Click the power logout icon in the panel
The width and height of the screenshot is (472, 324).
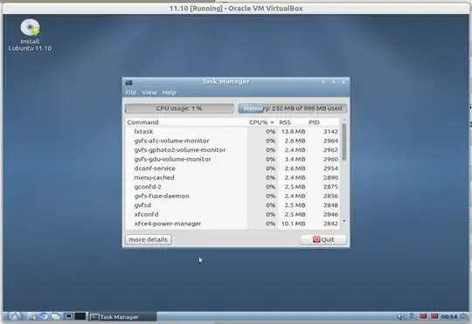[x=463, y=316]
